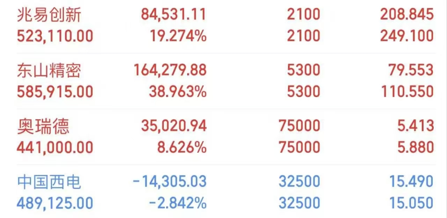Click loss amount -14,305.03
This screenshot has width=447, height=218.
(170, 182)
